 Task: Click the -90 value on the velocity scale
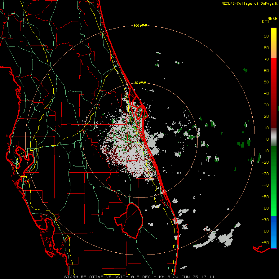tap(265, 243)
